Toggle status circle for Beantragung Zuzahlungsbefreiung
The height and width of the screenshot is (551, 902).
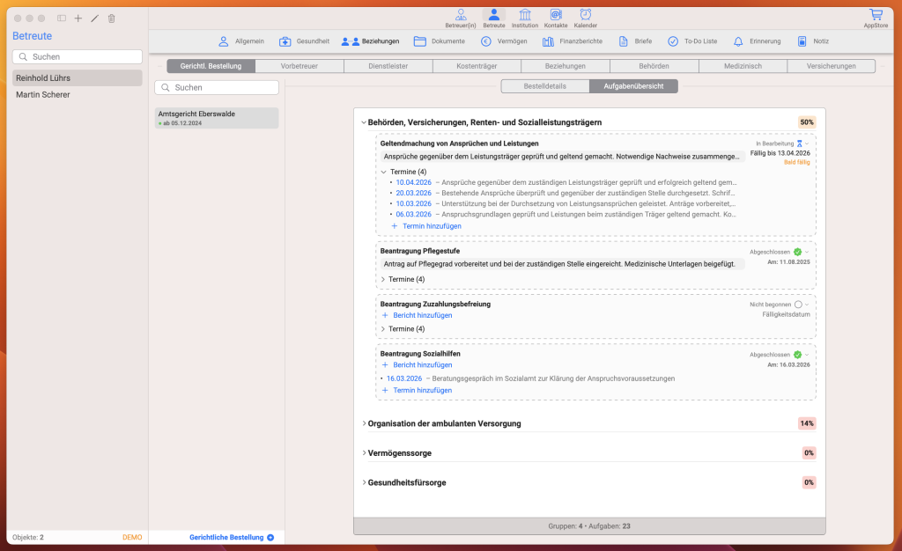(798, 305)
